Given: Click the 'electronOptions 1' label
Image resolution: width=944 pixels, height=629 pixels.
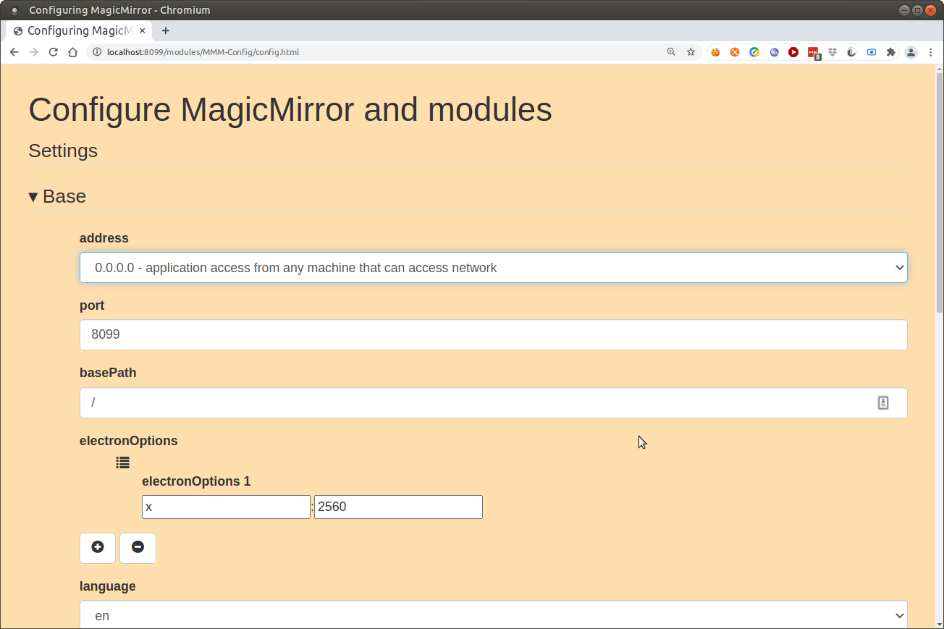Looking at the screenshot, I should (x=196, y=481).
